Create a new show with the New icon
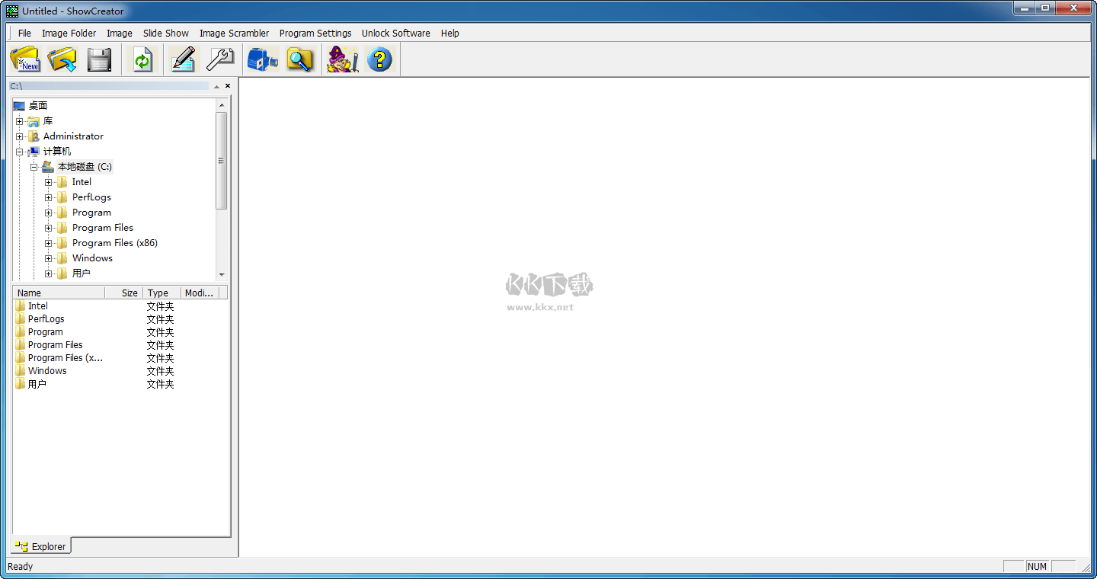This screenshot has height=579, width=1097. [25, 59]
